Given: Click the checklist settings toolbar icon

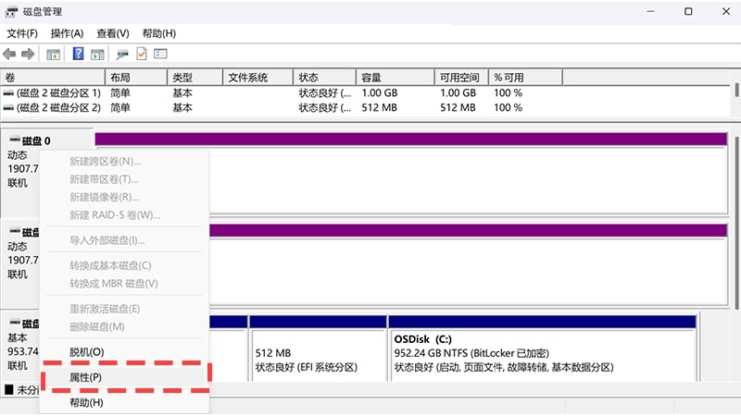Looking at the screenshot, I should 160,54.
